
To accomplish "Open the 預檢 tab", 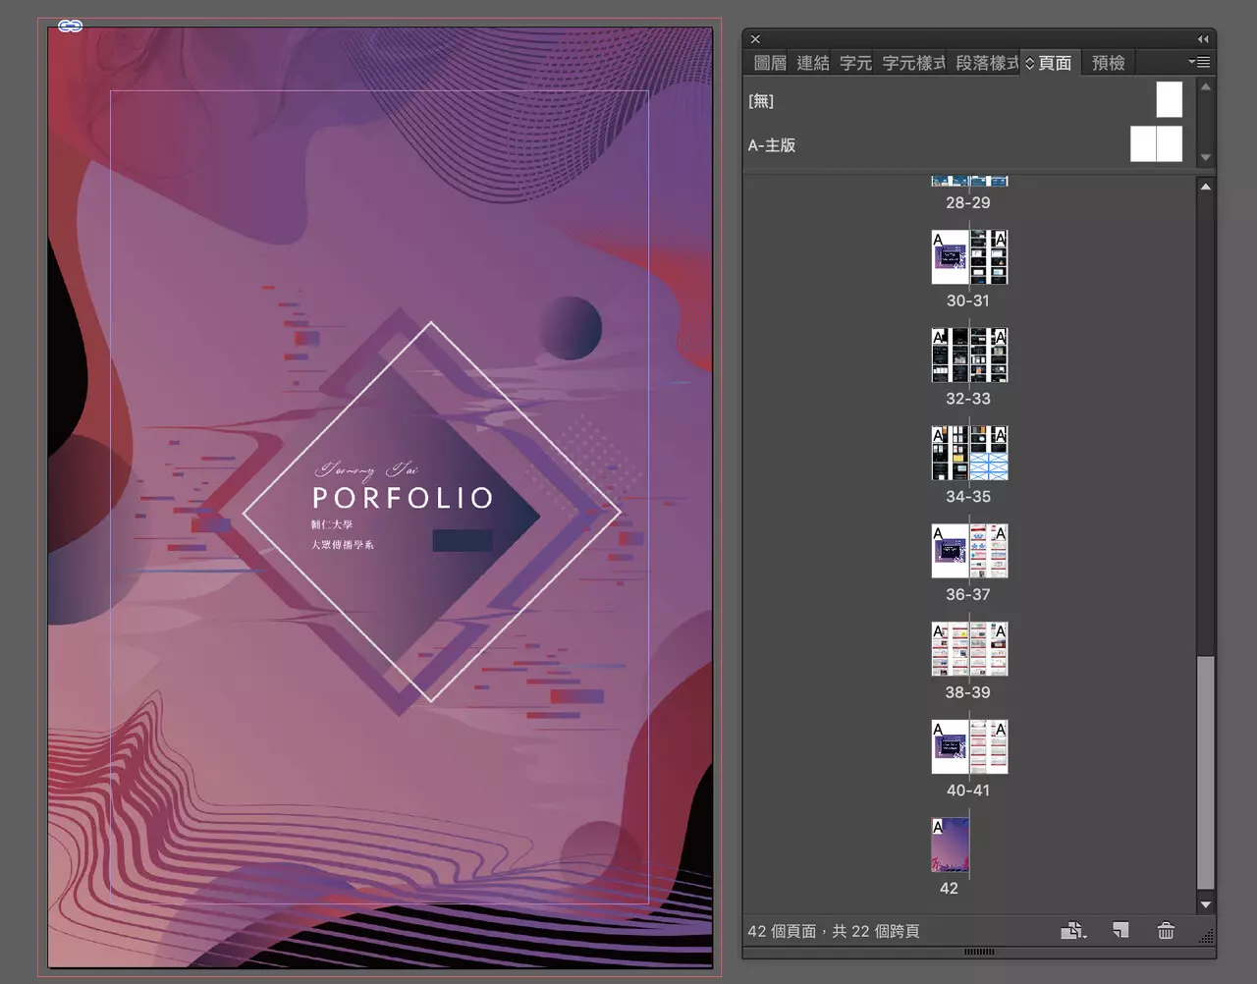I will click(x=1109, y=63).
